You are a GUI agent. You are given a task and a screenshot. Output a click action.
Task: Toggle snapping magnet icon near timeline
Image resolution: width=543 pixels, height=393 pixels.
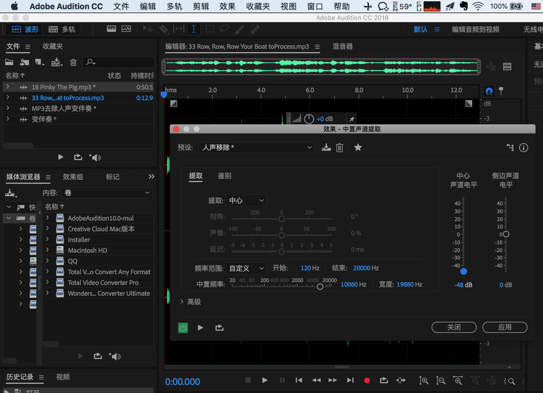(489, 92)
